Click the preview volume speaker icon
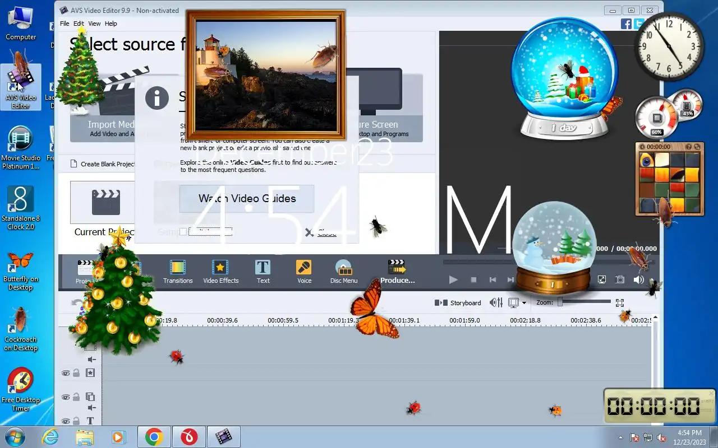 [x=638, y=279]
